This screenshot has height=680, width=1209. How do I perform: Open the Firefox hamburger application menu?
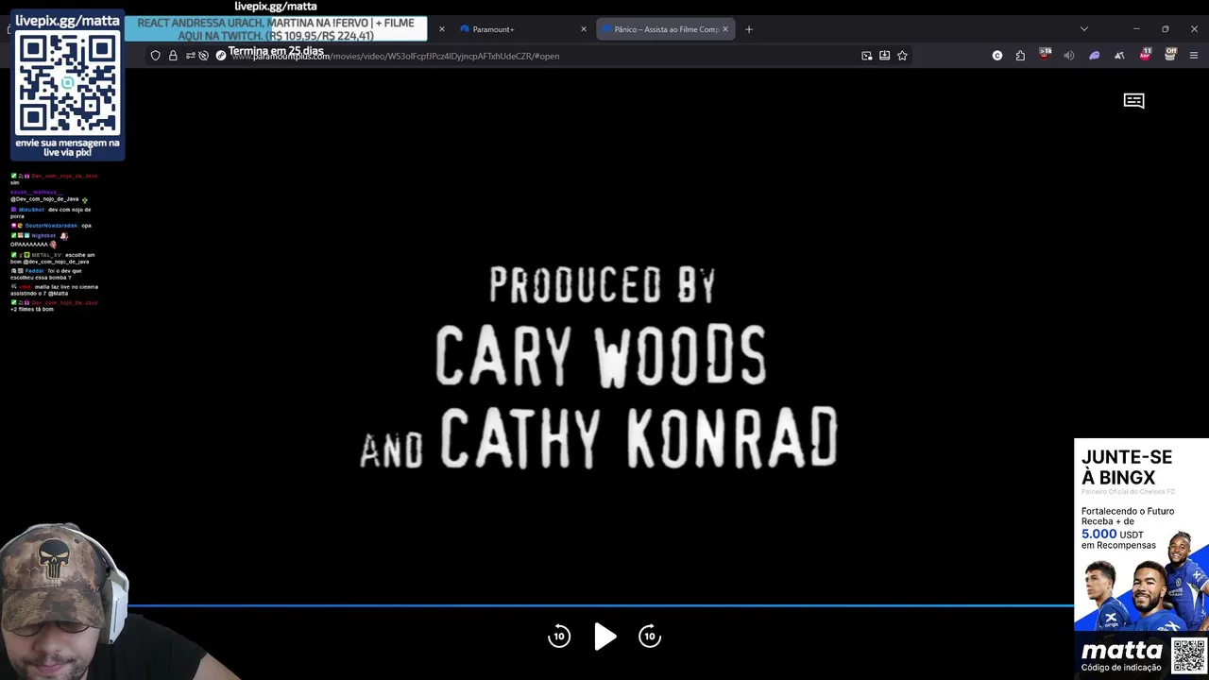pos(1194,56)
